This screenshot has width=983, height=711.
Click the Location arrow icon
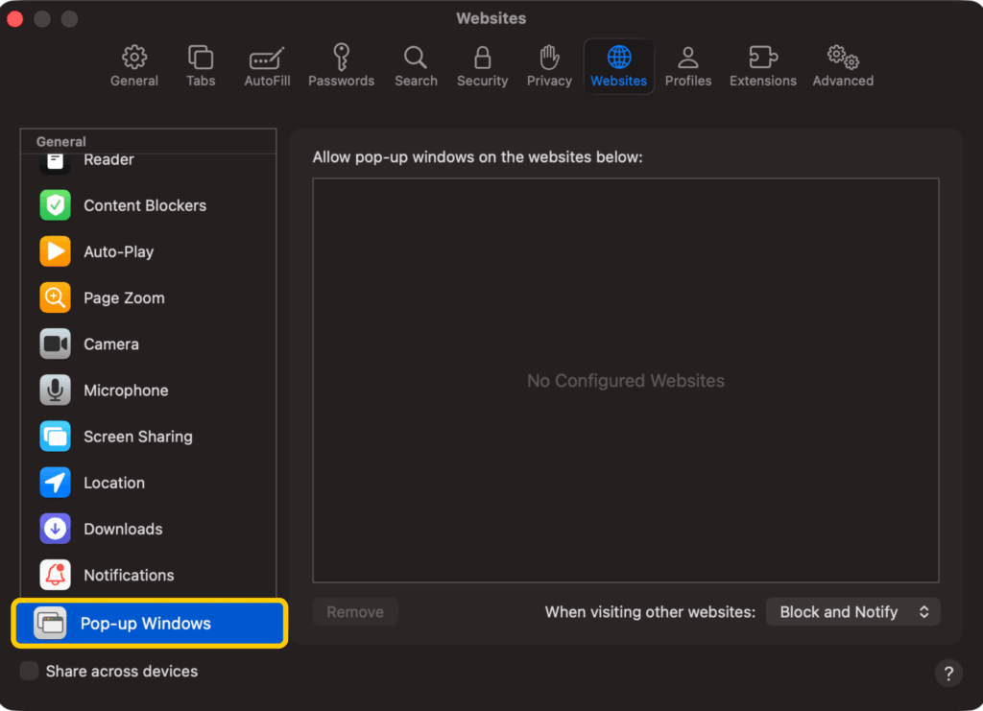(55, 483)
